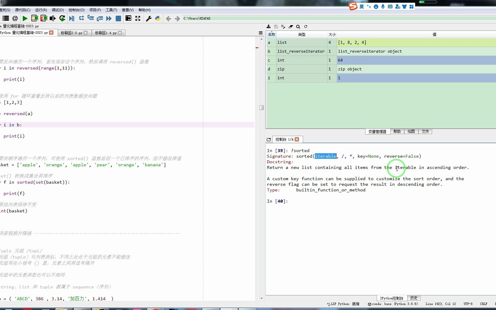Import data into the variable explorer
Viewport: 496px width, 310px height.
coord(268,27)
